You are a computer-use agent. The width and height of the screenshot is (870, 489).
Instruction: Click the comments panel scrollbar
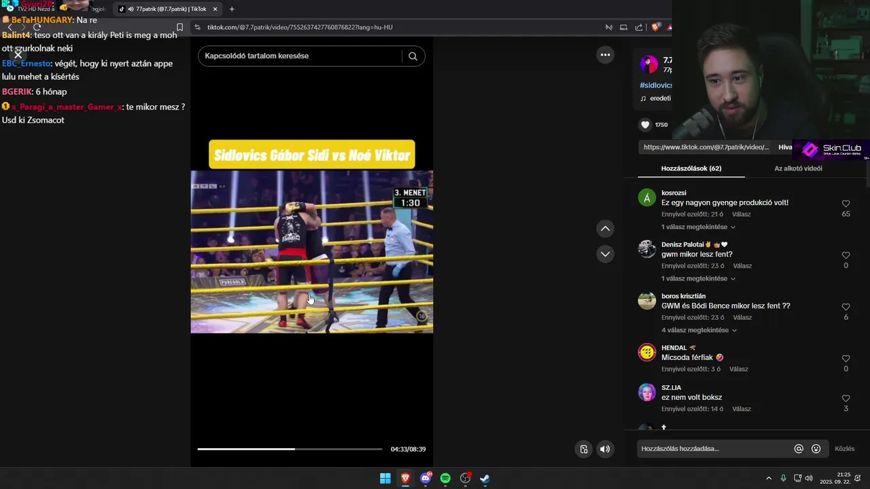(867, 173)
